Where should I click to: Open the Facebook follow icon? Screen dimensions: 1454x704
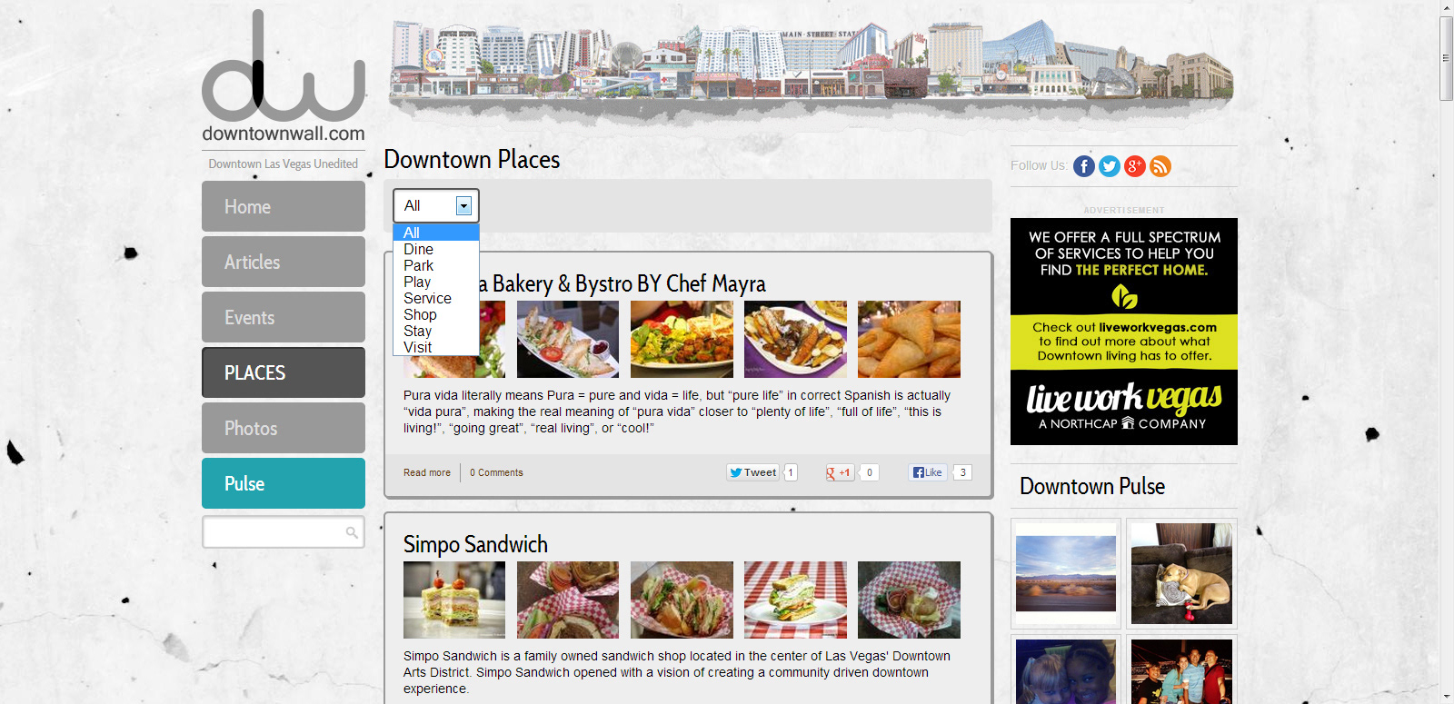[1083, 166]
